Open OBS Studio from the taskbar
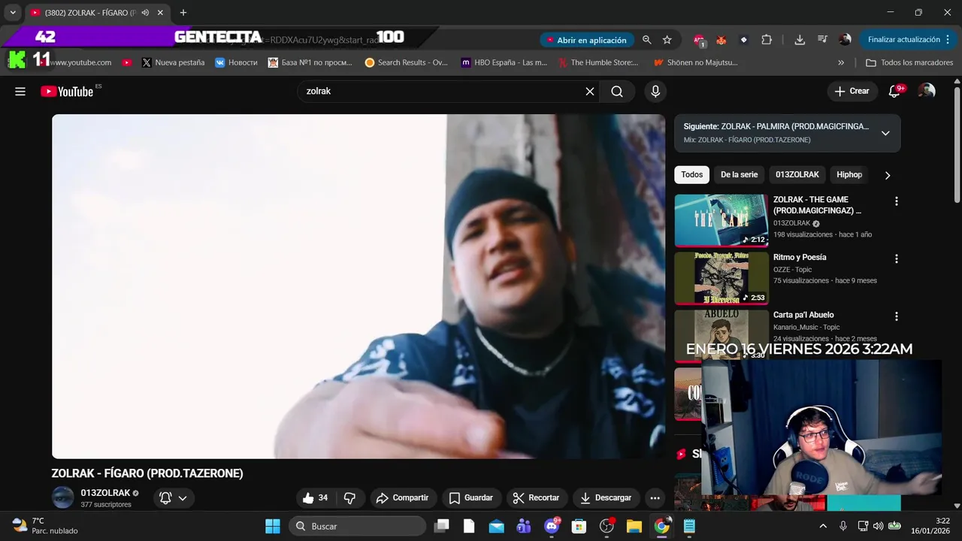 [x=607, y=526]
